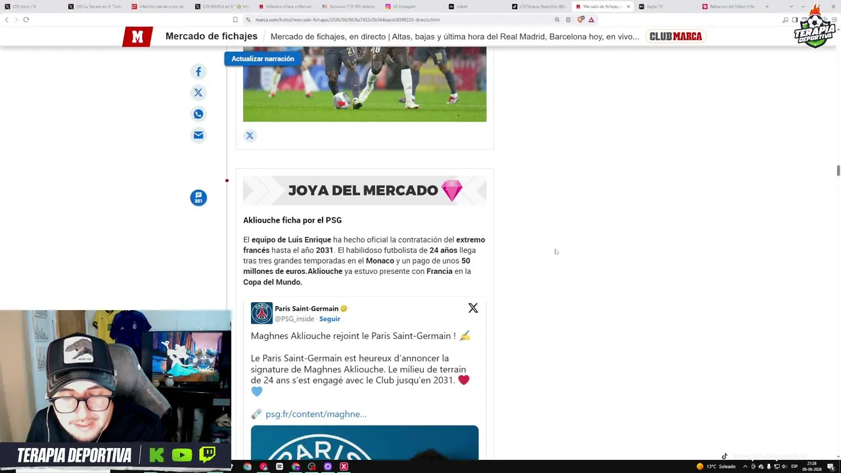
Task: Click the zoom magnifier icon in address bar
Action: click(557, 20)
